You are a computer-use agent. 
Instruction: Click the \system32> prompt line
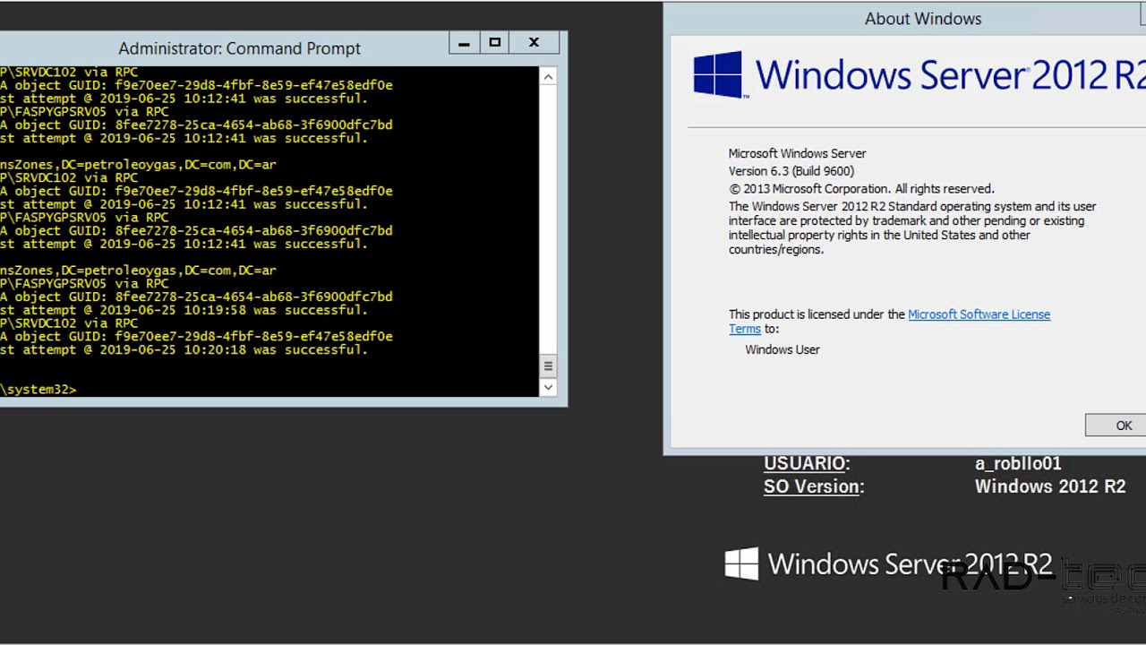click(x=38, y=390)
